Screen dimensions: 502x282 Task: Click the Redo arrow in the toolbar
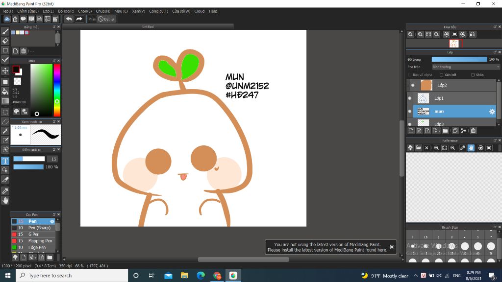pyautogui.click(x=79, y=19)
